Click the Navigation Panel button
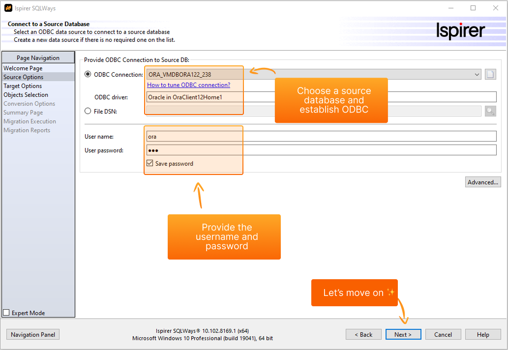Viewport: 508px width, 350px height. pos(32,334)
